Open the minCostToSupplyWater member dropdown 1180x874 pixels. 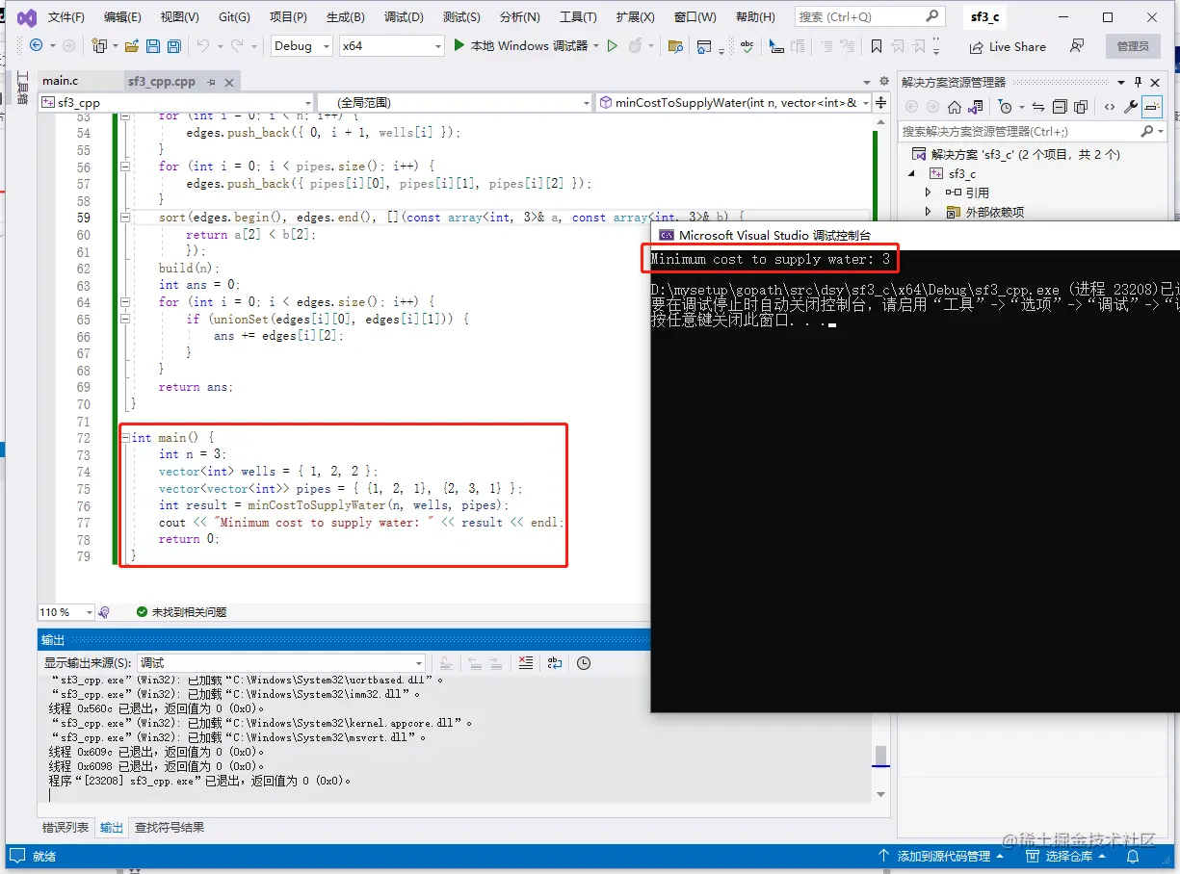pos(733,102)
